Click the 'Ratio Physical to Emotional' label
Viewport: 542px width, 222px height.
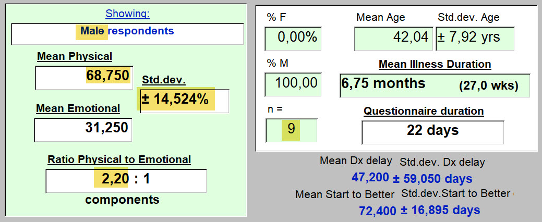(x=119, y=159)
